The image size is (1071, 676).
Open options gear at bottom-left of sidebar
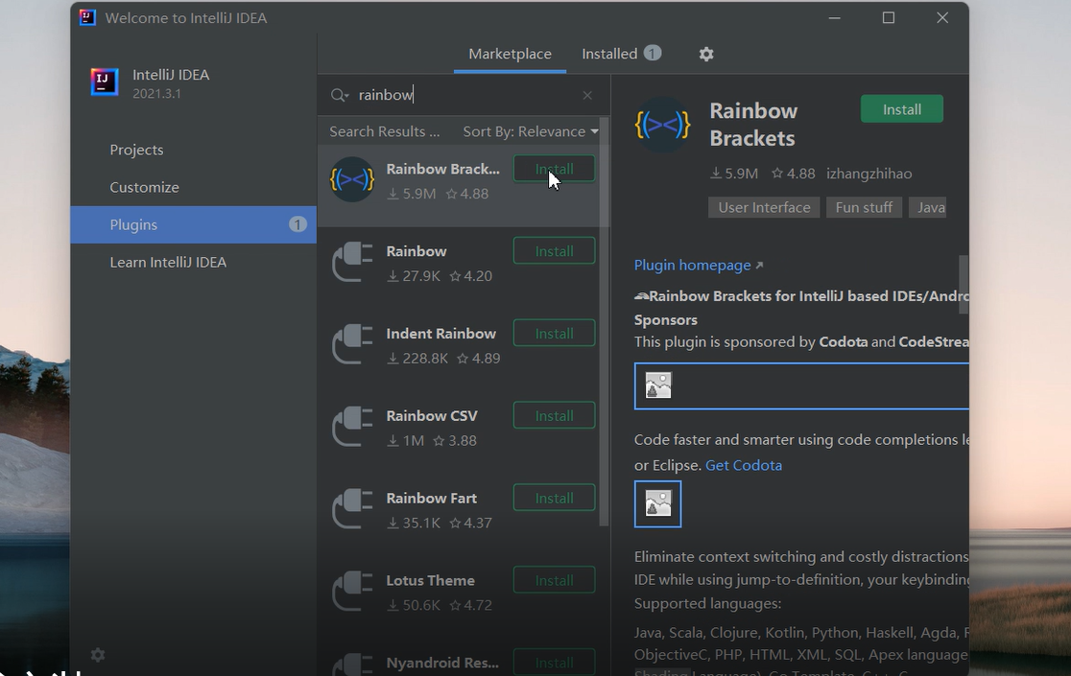point(98,655)
